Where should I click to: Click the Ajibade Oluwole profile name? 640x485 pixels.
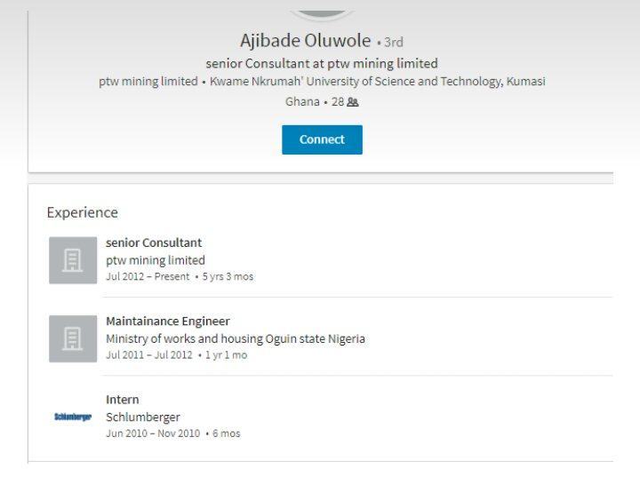307,41
